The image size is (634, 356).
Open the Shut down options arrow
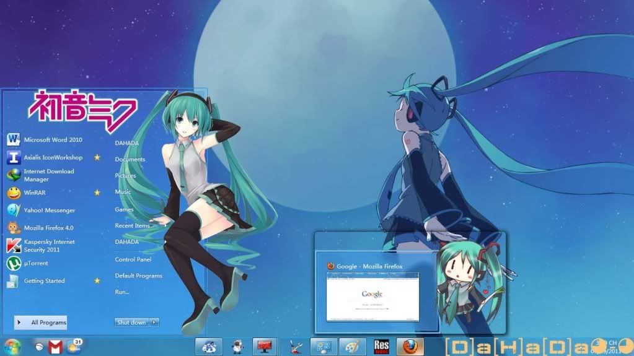[155, 323]
